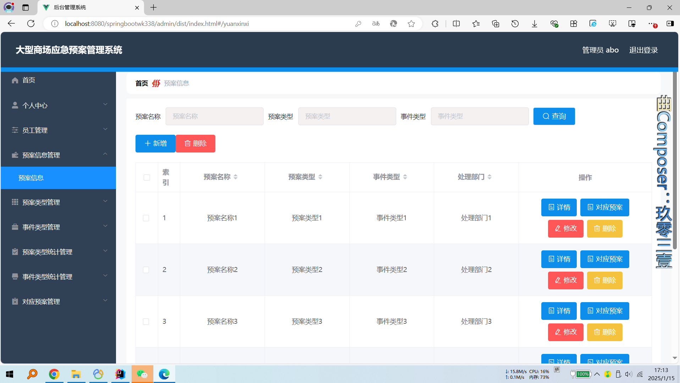
Task: Open a new browser tab
Action: (154, 7)
